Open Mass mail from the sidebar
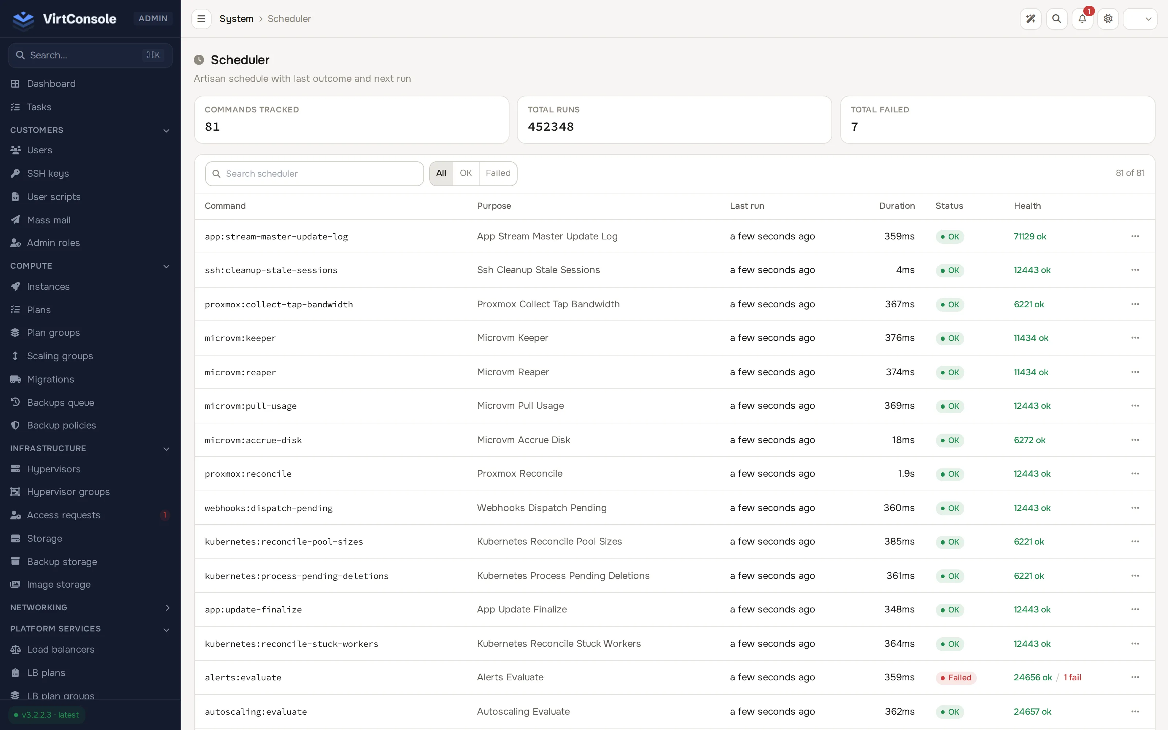 click(x=90, y=220)
